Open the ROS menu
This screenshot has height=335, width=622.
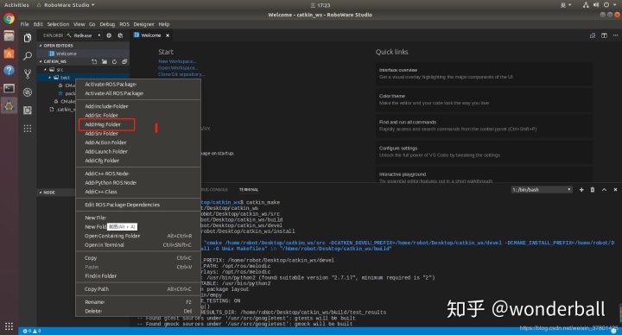124,24
